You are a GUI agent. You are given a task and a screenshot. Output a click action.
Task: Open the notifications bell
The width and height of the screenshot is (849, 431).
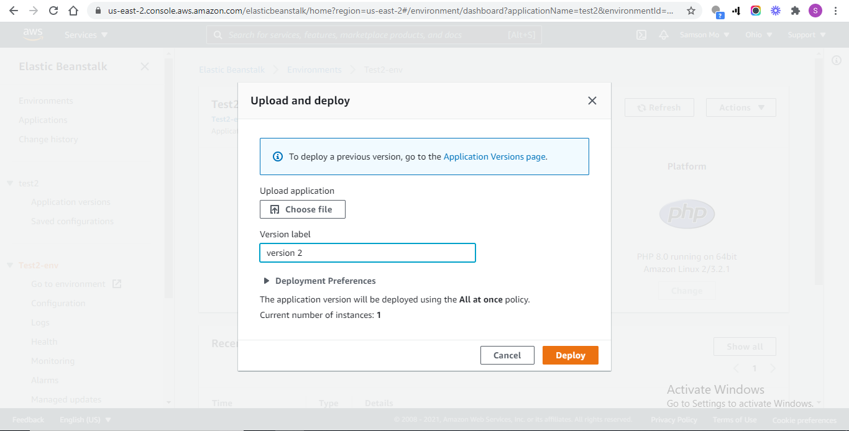[664, 35]
